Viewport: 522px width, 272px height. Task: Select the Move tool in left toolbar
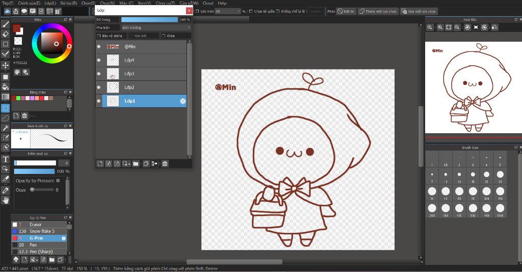(5, 65)
